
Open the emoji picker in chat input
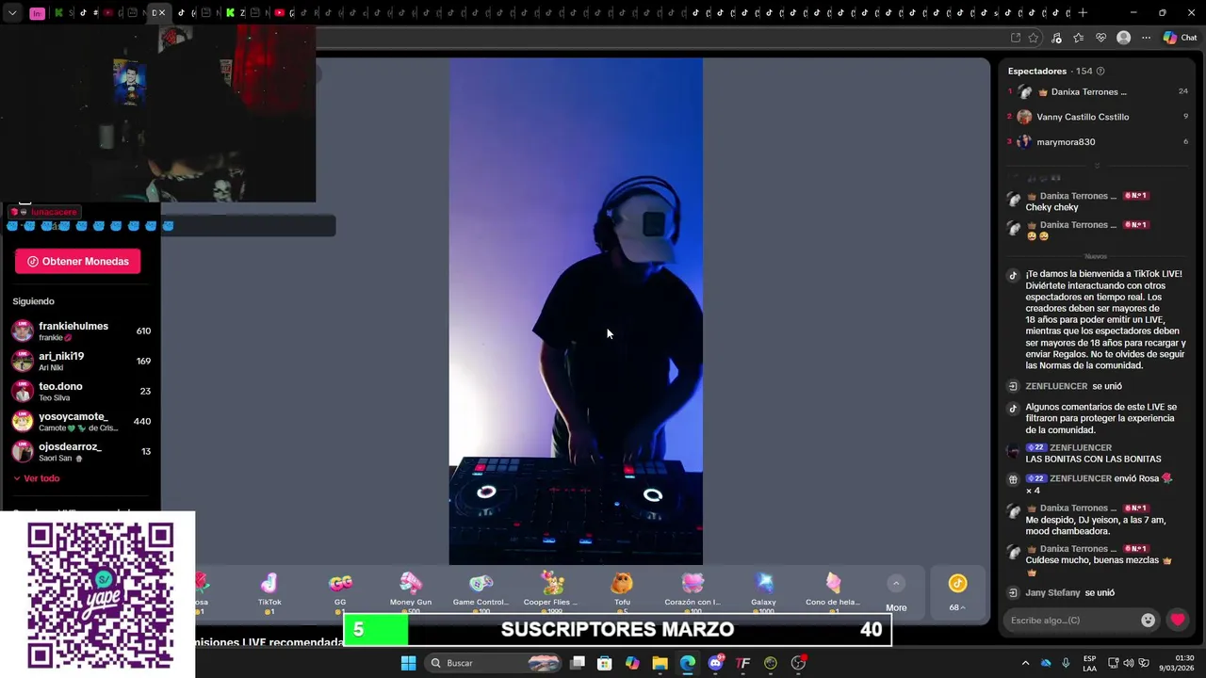[1148, 620]
